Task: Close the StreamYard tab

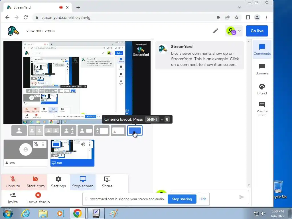Action: 67,7
